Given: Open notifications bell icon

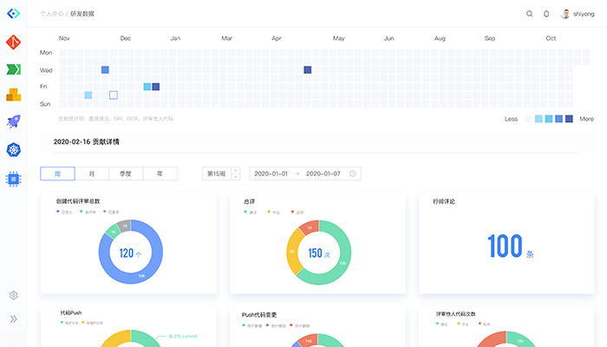Looking at the screenshot, I should (x=546, y=14).
